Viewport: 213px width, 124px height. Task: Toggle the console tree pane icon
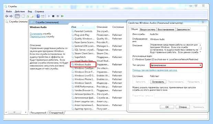[x=17, y=16]
